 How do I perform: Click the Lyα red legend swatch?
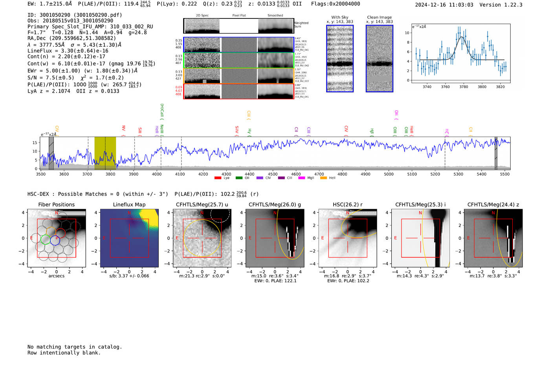pos(218,178)
